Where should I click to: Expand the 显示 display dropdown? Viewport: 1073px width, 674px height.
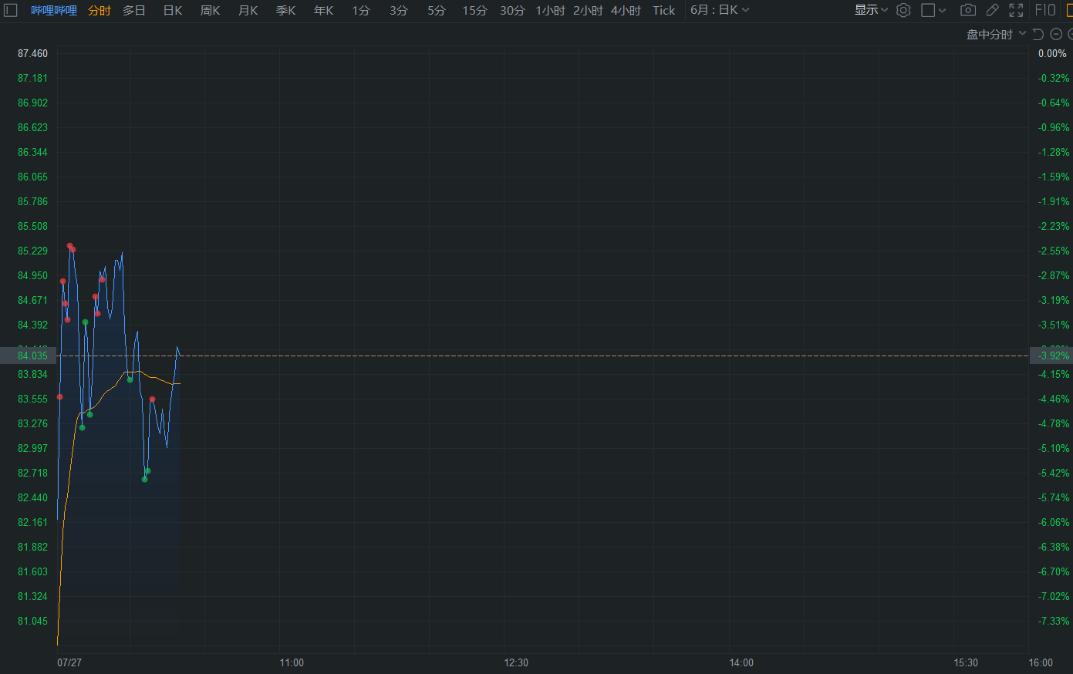coord(871,10)
